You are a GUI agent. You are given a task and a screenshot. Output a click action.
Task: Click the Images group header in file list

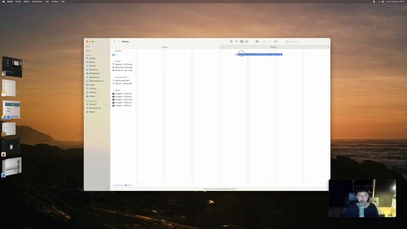point(118,61)
